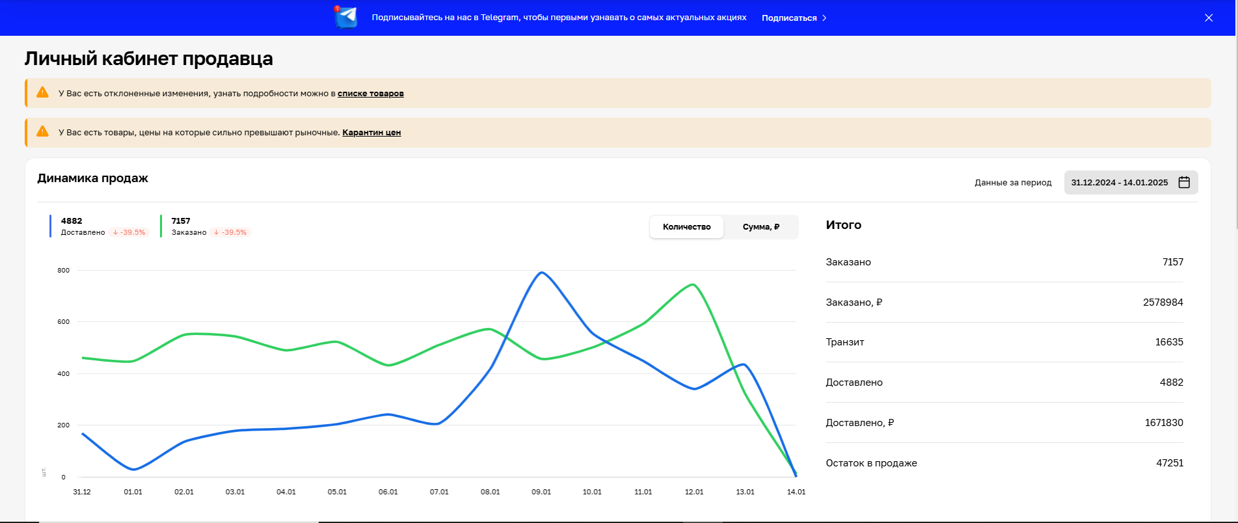Open the списке товаров link
Viewport: 1238px width, 523px height.
coord(370,94)
